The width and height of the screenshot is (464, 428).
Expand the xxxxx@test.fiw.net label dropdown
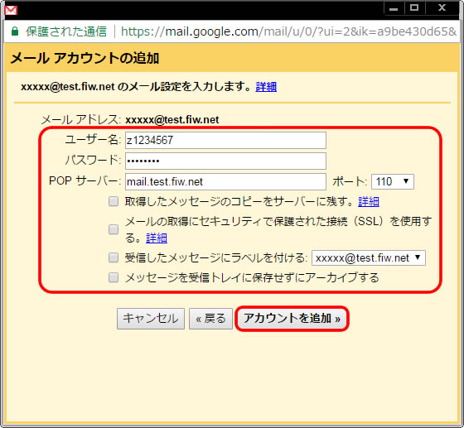(369, 257)
